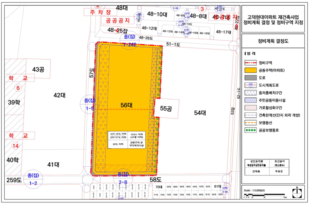Select the 56대 parcel label
This screenshot has width=309, height=204.
click(126, 105)
